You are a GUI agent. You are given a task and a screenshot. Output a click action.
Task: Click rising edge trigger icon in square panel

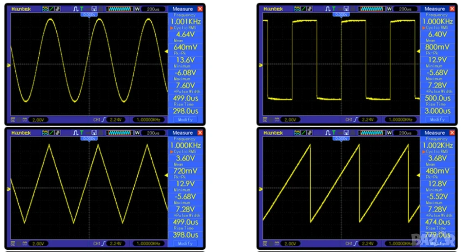coord(356,120)
